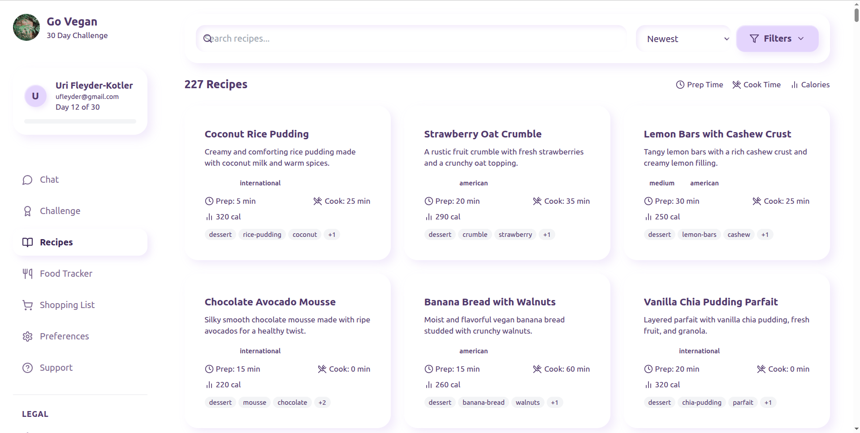Click the Challenge ribbon award icon

click(27, 211)
